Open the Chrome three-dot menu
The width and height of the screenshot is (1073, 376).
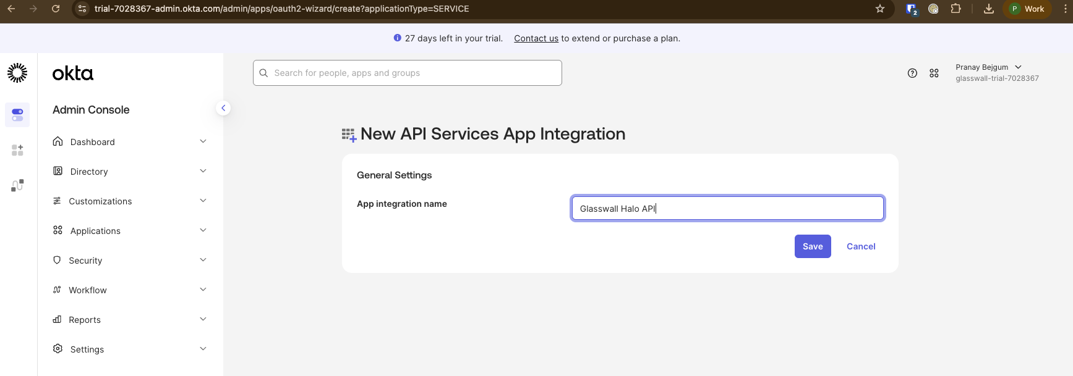pos(1066,9)
